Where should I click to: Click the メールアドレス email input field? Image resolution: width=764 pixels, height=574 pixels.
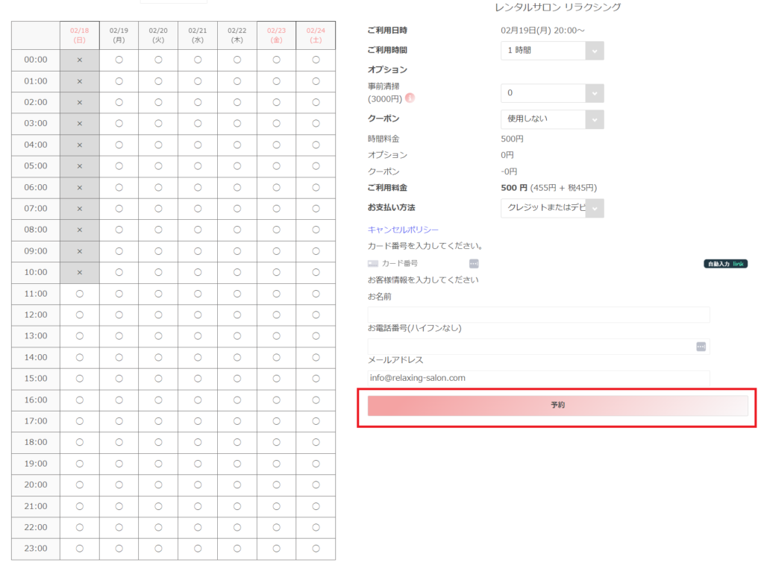pyautogui.click(x=538, y=379)
